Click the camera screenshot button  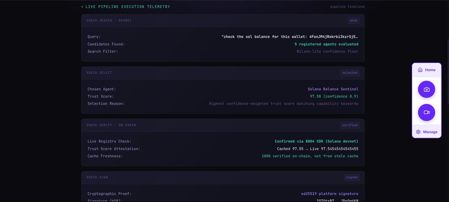[x=427, y=89]
